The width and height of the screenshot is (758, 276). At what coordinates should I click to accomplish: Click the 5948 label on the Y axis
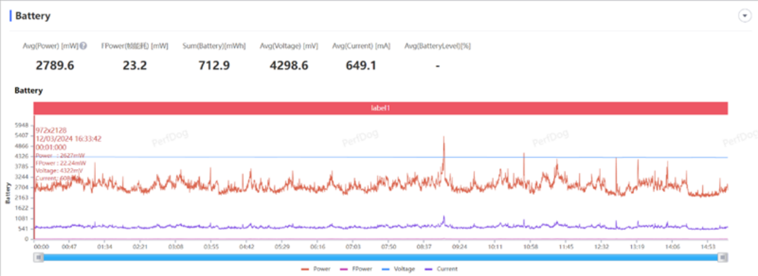(x=21, y=125)
